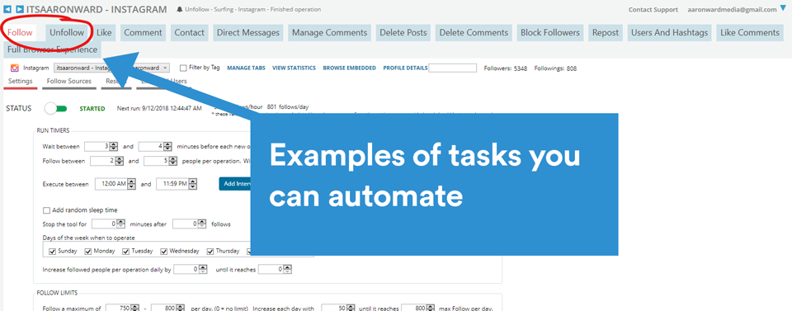
Task: Open the Block Followers tab
Action: pyautogui.click(x=550, y=32)
